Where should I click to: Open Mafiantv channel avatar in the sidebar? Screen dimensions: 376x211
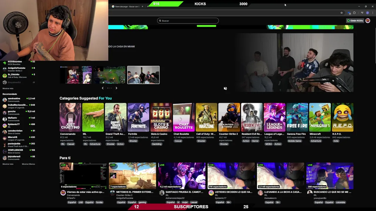(x=4, y=119)
